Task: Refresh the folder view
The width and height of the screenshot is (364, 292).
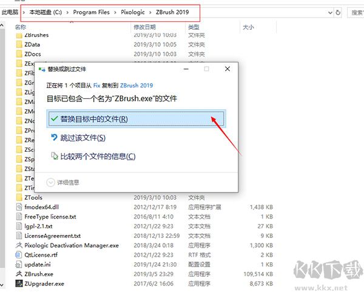Action: (338, 12)
